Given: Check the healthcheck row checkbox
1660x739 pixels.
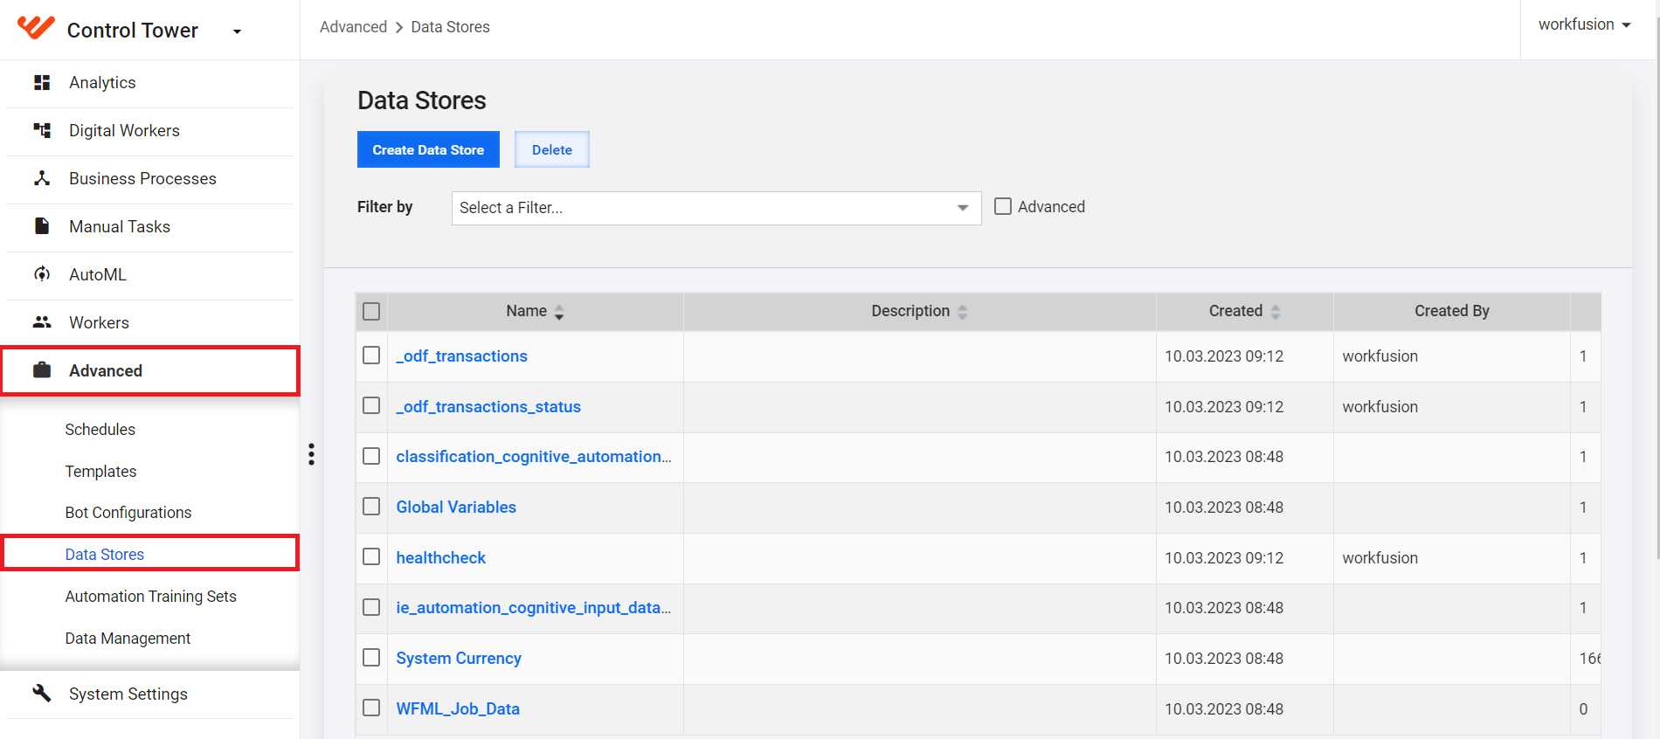Looking at the screenshot, I should pos(371,557).
